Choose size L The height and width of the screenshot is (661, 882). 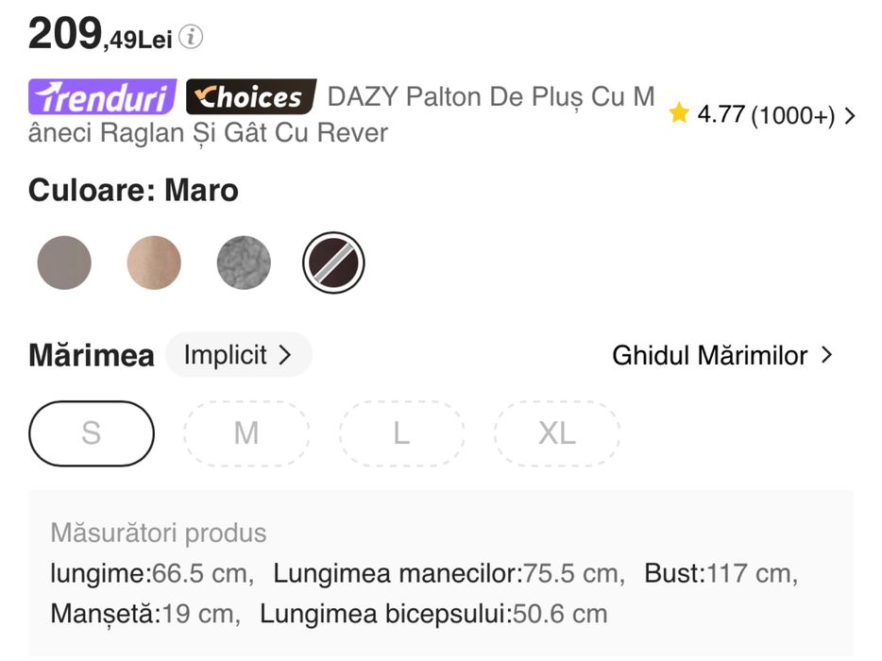(401, 433)
